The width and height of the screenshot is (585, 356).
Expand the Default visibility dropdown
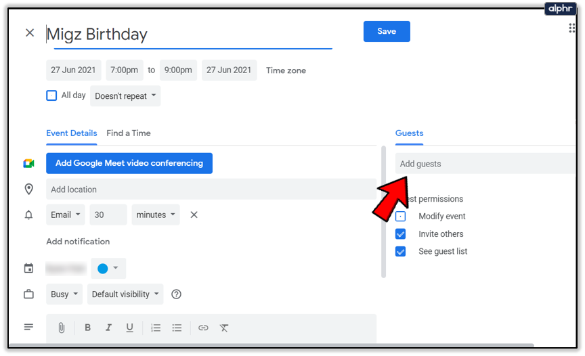126,294
